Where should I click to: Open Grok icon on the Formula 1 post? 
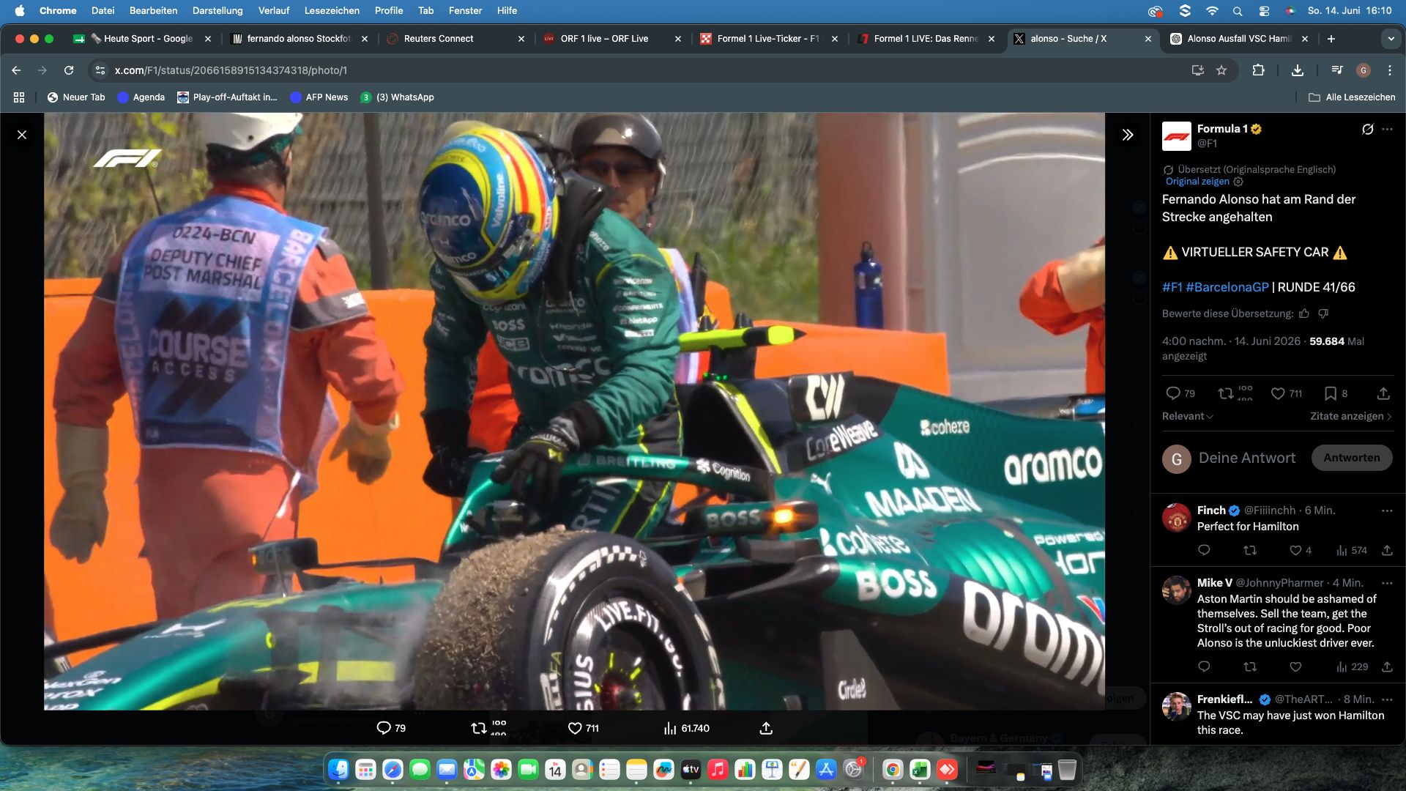[x=1367, y=129]
